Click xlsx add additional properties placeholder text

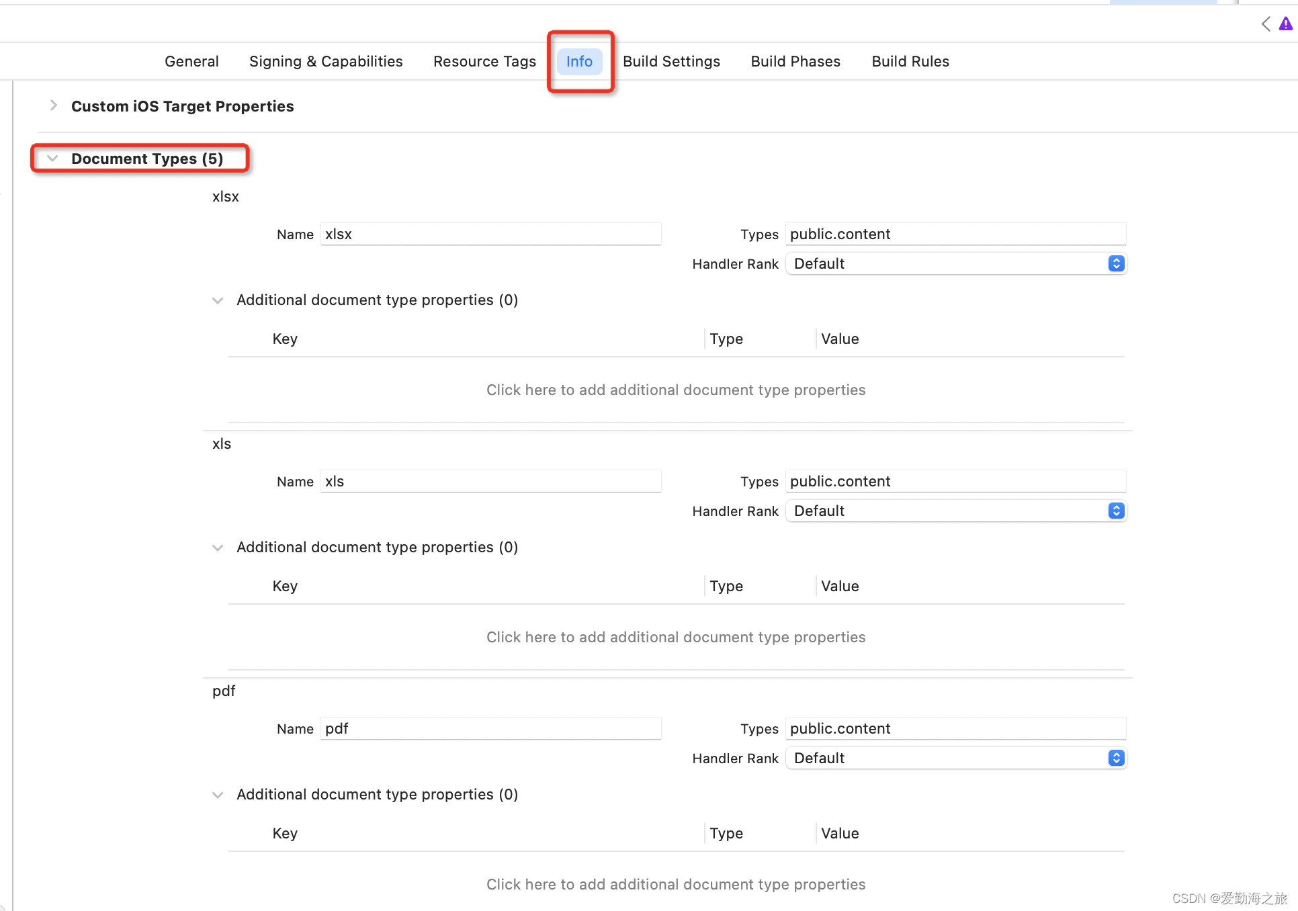tap(676, 390)
